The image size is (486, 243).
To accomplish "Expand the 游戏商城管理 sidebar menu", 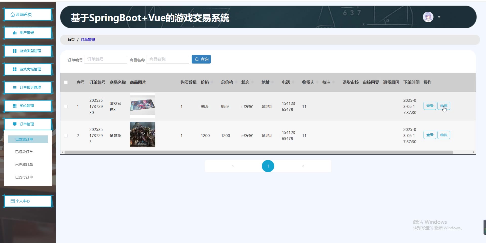I will tap(28, 69).
